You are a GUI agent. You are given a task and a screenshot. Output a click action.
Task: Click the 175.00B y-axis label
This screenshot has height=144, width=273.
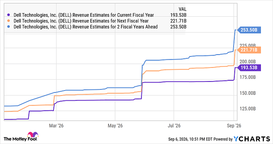point(248,77)
